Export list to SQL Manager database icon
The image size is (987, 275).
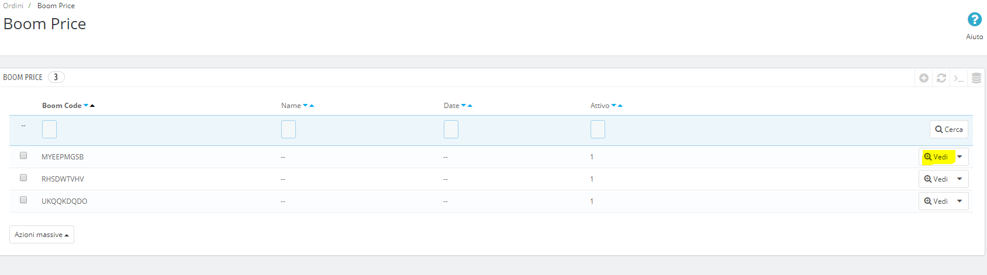976,78
